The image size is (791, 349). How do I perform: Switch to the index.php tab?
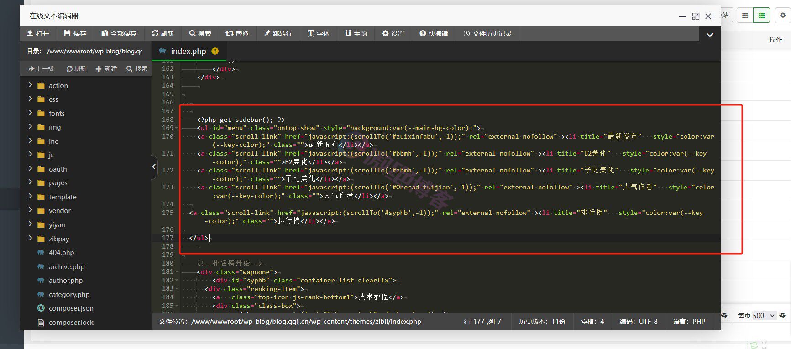click(189, 51)
